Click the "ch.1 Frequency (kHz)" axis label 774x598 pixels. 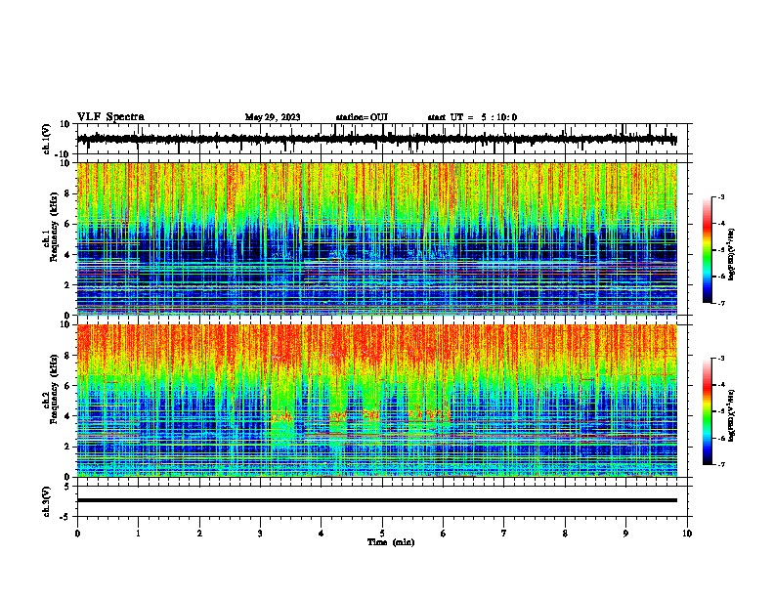coord(51,227)
